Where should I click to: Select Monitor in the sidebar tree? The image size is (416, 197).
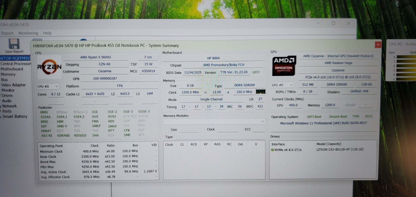click(8, 90)
